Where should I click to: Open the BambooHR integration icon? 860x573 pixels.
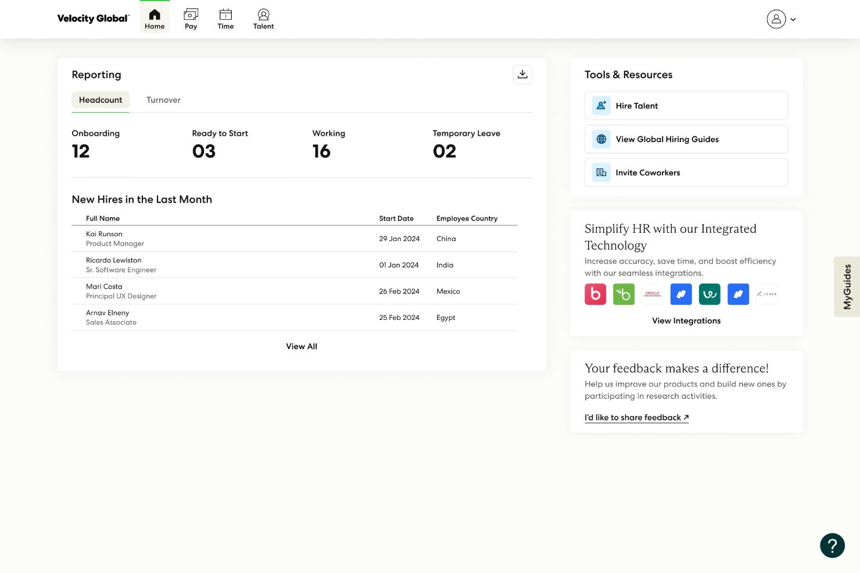623,294
